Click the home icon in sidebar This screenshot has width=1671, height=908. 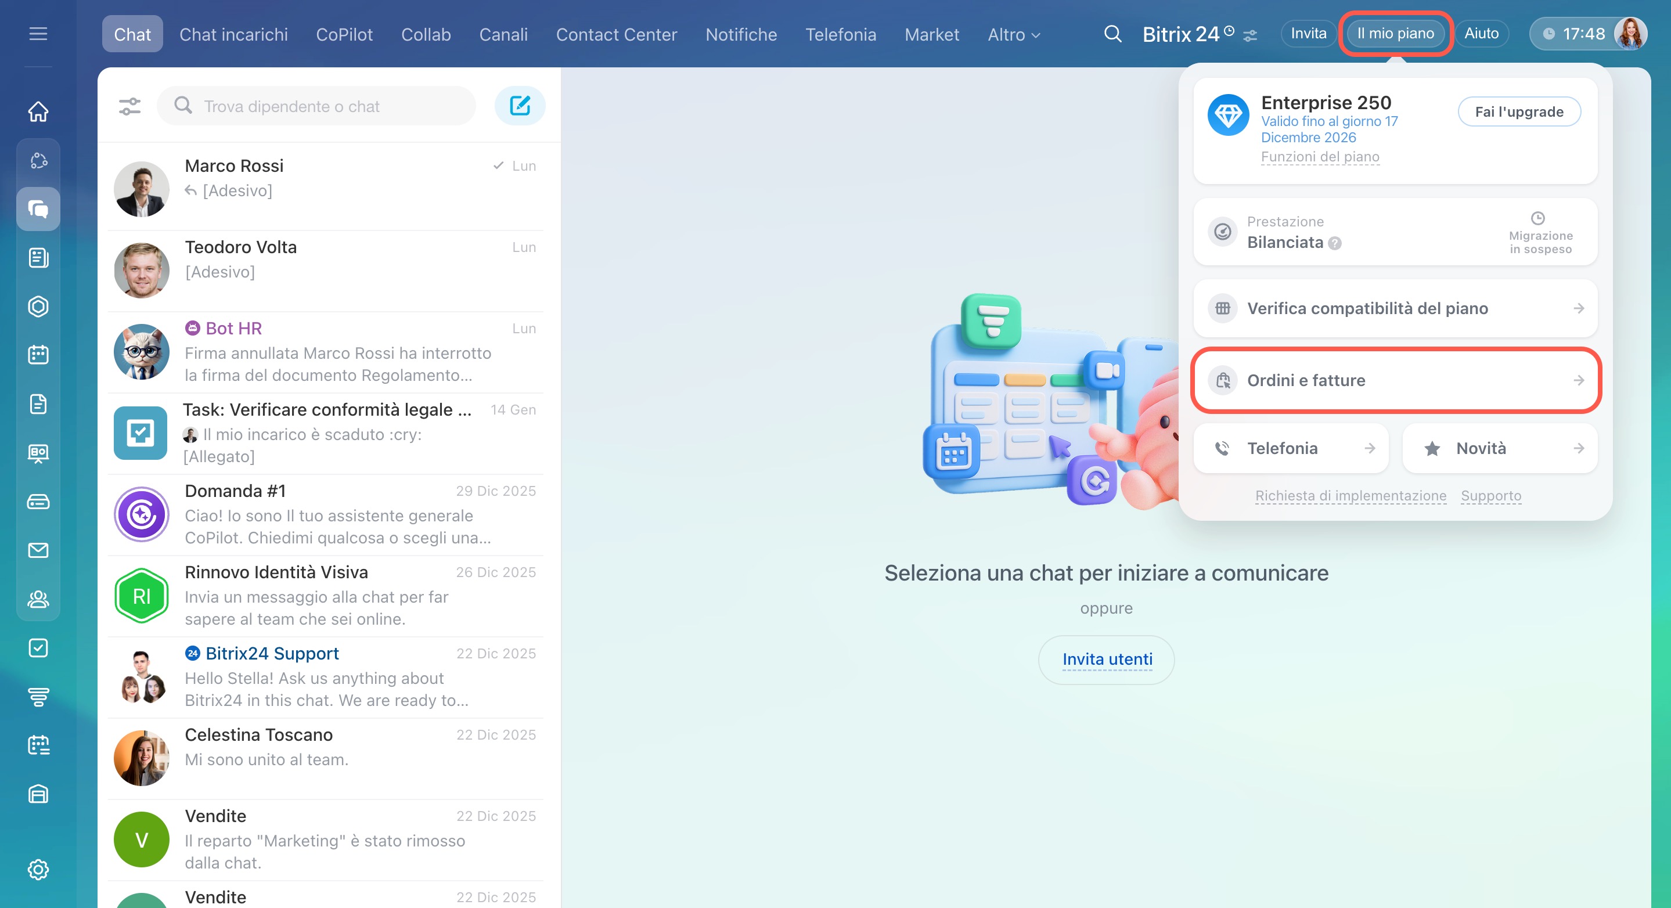click(x=38, y=111)
